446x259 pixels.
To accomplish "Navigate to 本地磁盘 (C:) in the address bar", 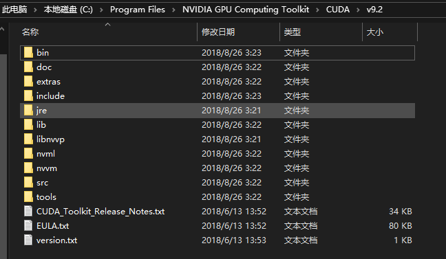I will coord(68,10).
